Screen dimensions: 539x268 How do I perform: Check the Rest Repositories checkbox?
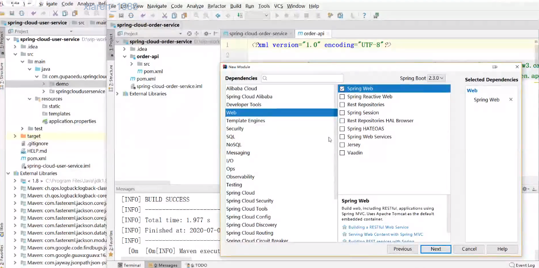click(x=342, y=105)
